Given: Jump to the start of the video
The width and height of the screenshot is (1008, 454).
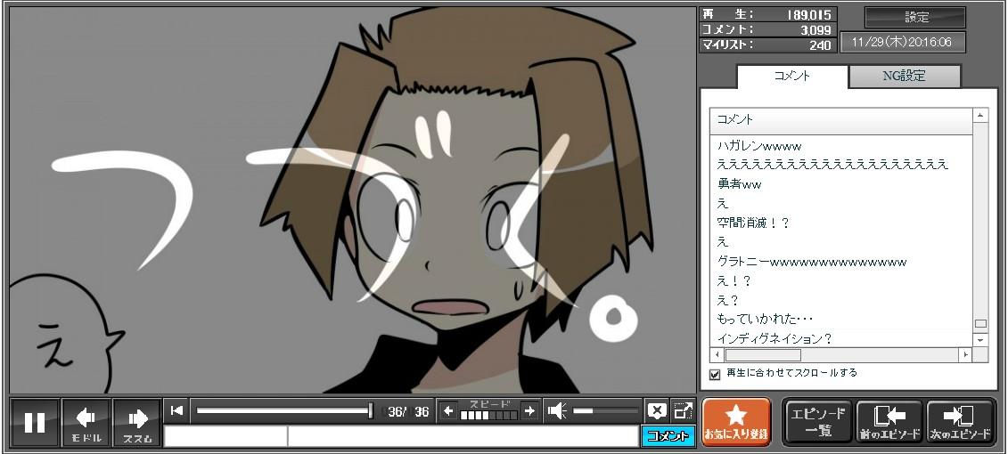Looking at the screenshot, I should coord(176,410).
